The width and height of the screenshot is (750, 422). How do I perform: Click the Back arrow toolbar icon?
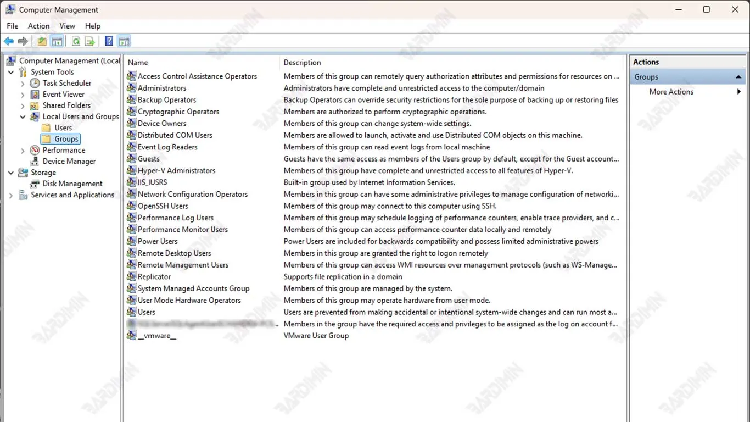(x=9, y=41)
